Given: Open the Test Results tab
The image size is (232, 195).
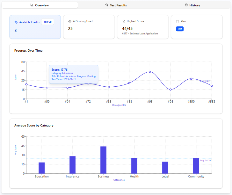Looking at the screenshot, I should click(x=116, y=5).
